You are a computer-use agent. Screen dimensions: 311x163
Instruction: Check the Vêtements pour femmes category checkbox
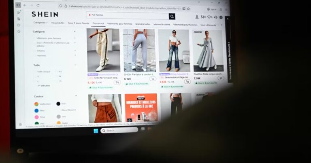point(34,38)
